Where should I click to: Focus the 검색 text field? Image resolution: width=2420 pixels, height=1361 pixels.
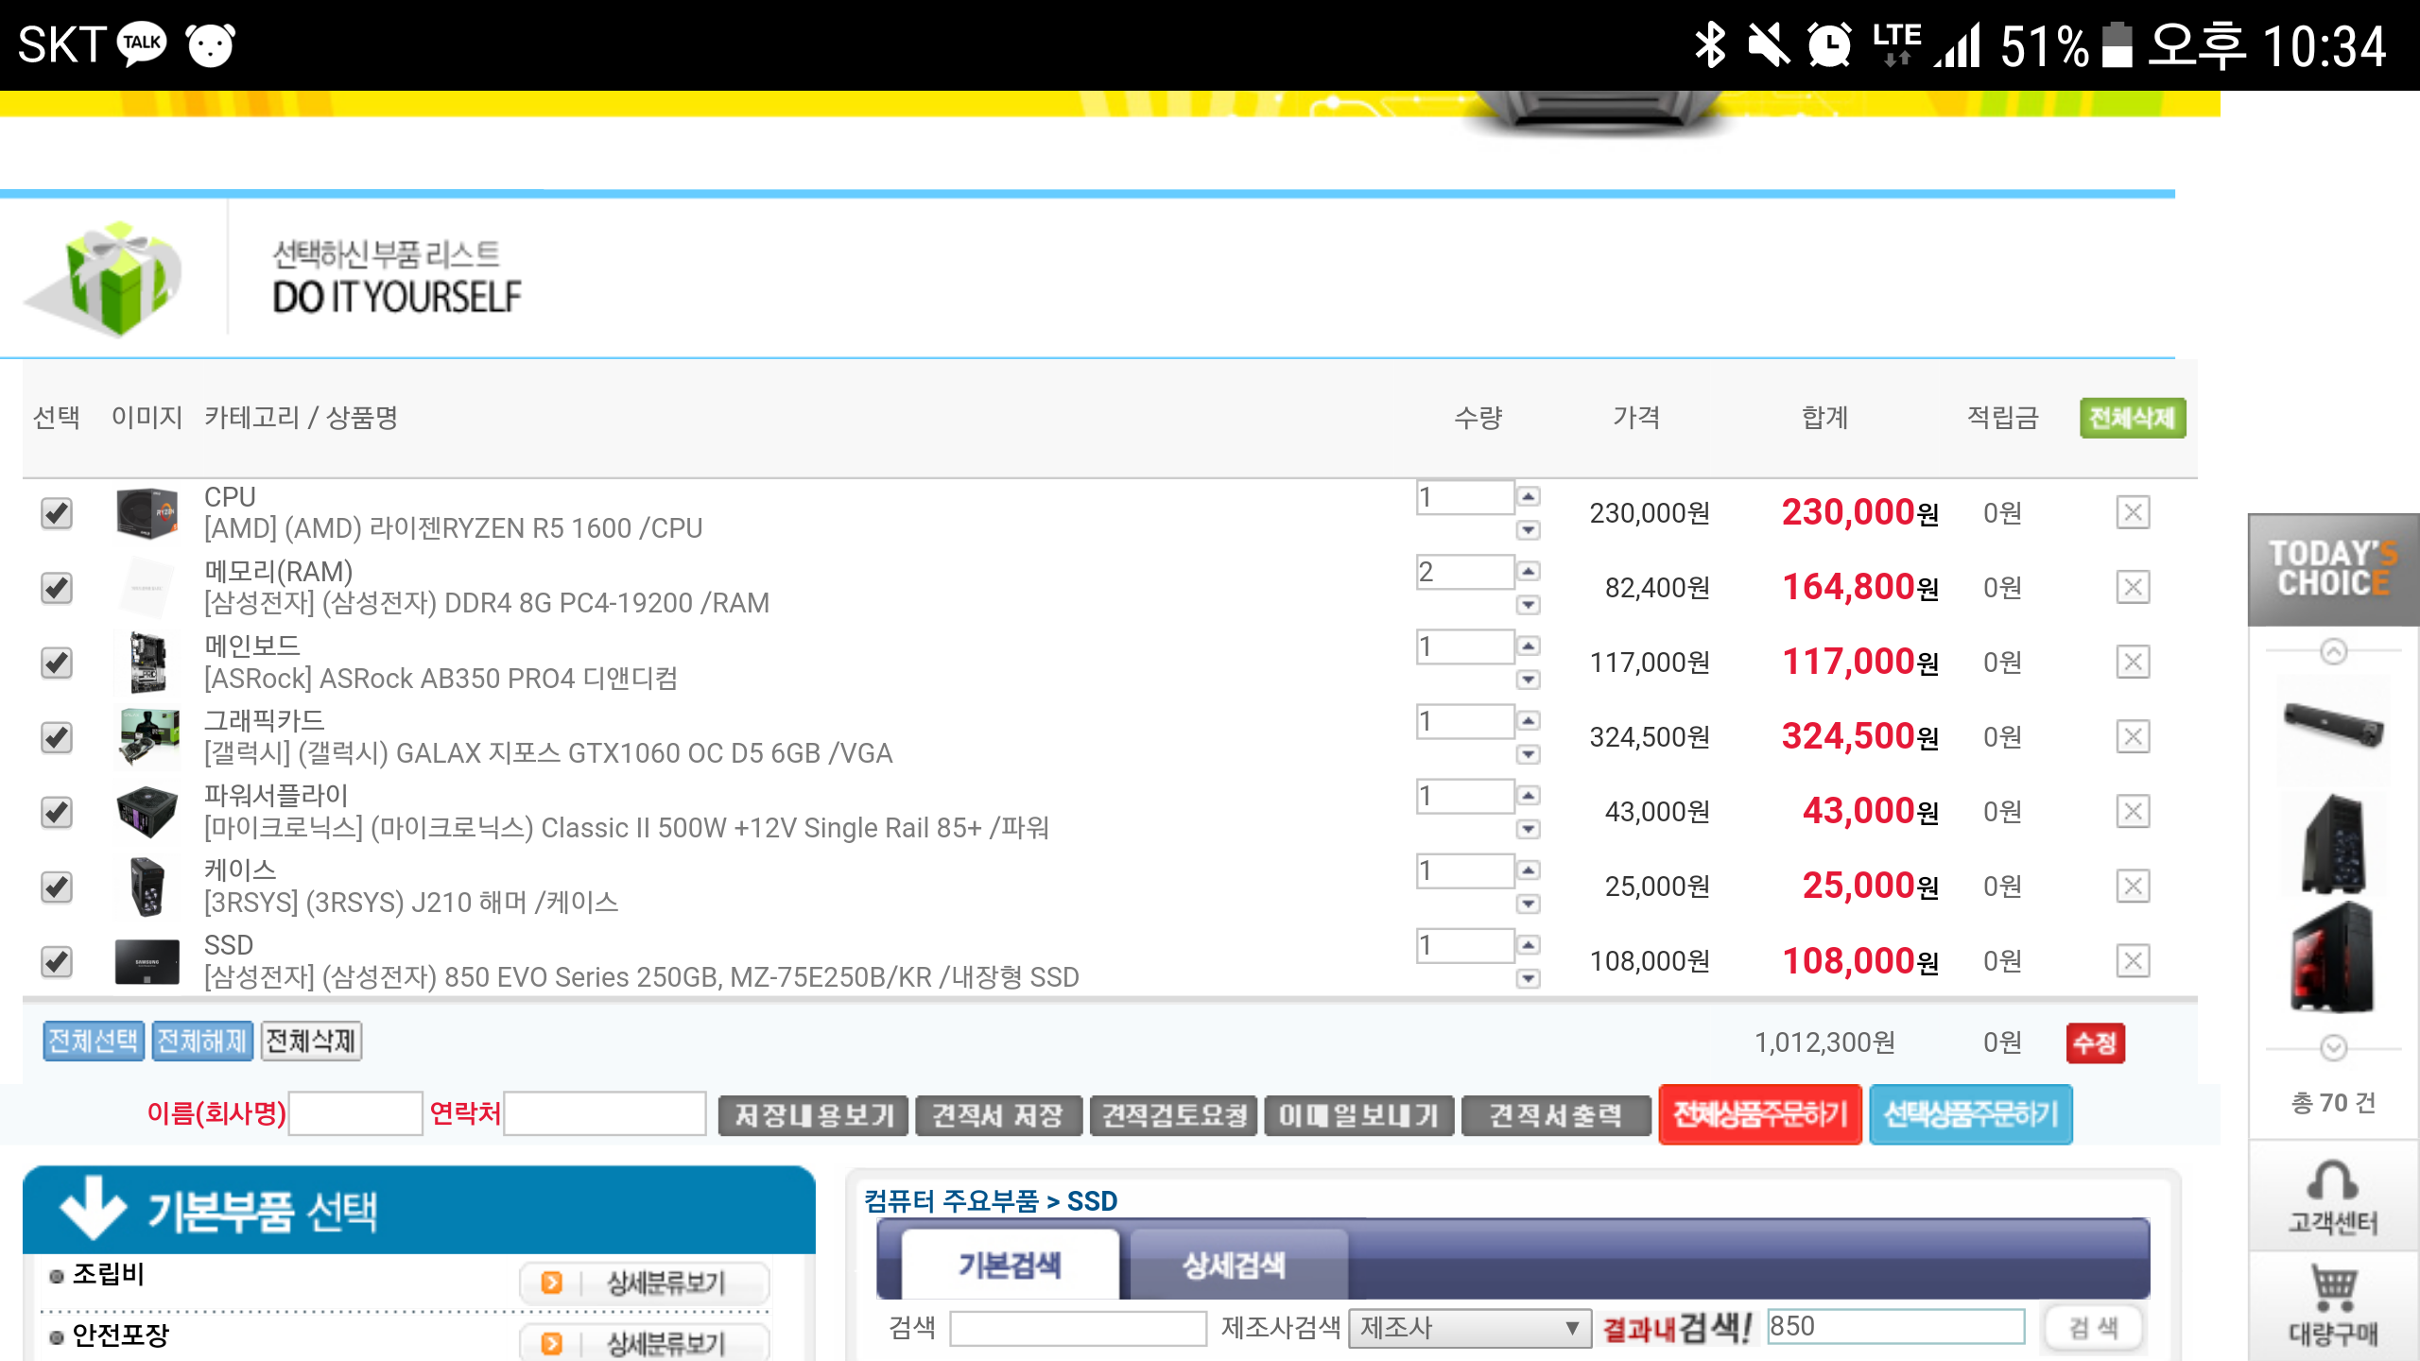[x=1079, y=1328]
